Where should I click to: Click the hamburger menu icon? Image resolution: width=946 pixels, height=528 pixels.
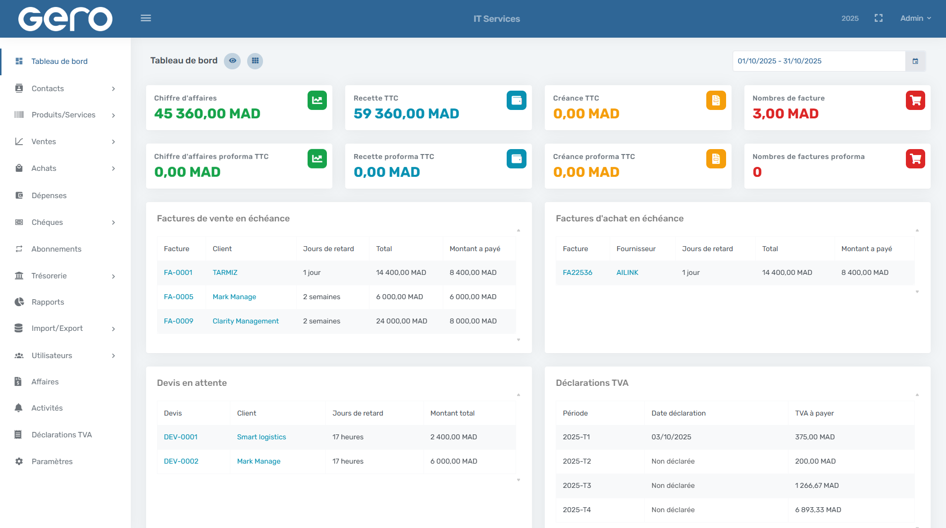[146, 18]
